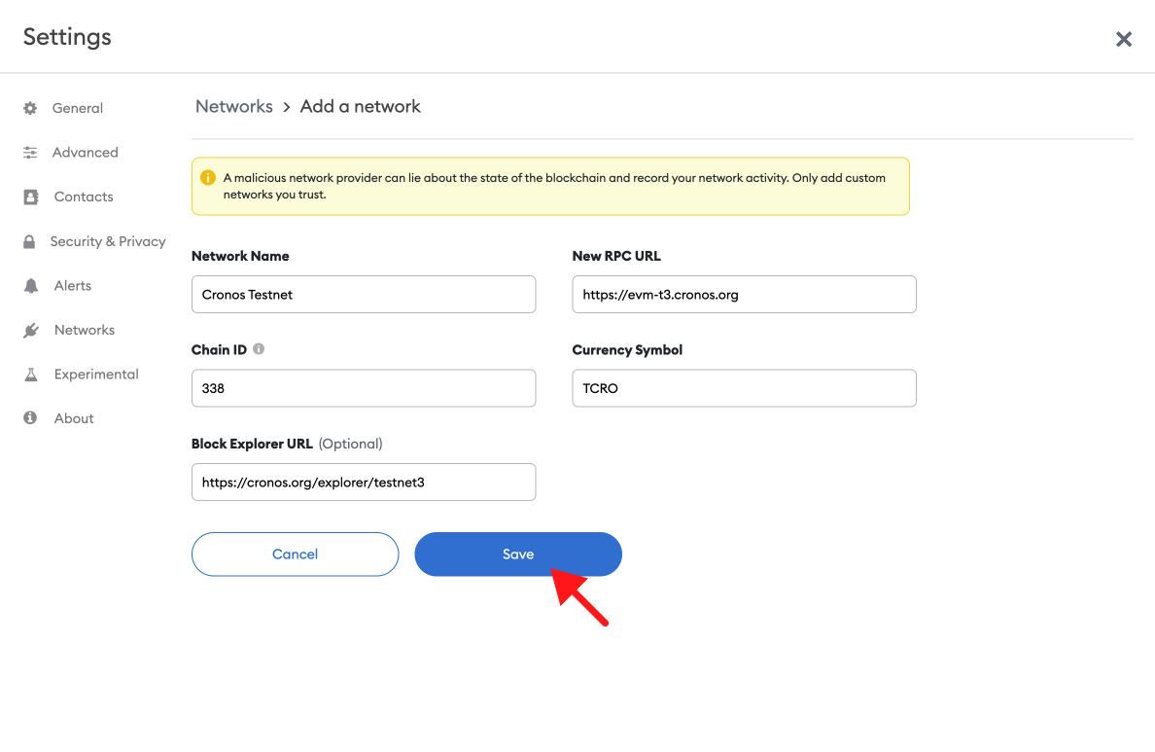Screen dimensions: 1155x752
Task: Open the Networks settings section
Action: [x=84, y=330]
